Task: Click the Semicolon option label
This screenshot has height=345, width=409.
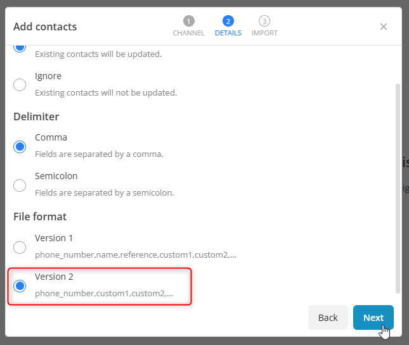Action: [56, 176]
